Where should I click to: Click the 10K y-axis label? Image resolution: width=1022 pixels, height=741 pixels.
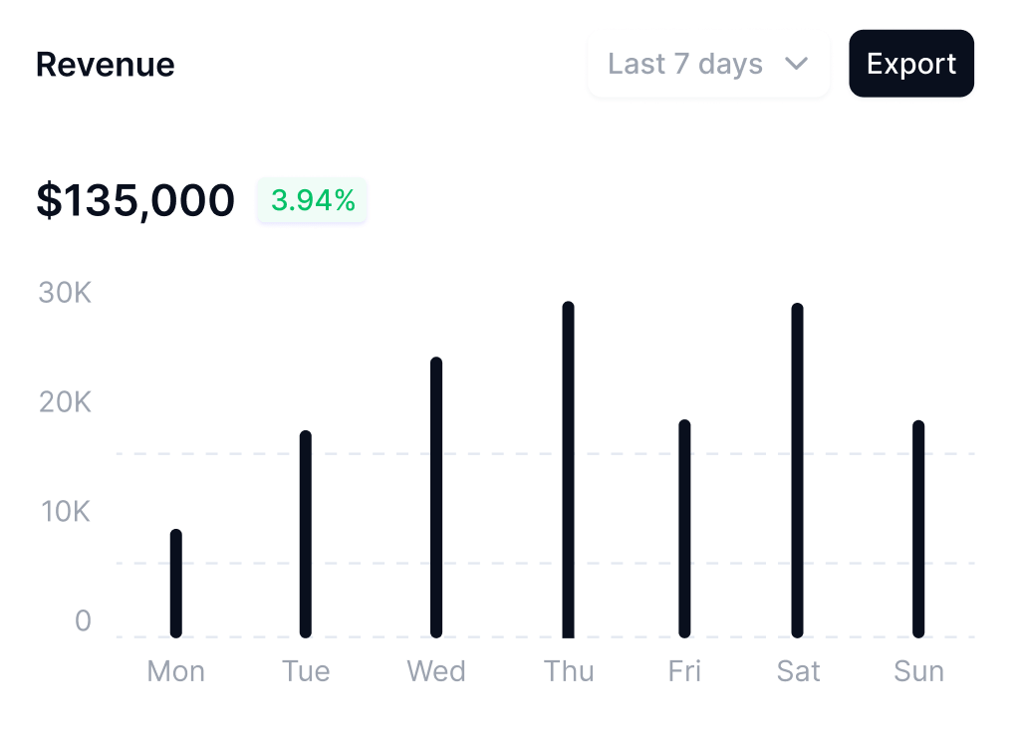tap(65, 512)
